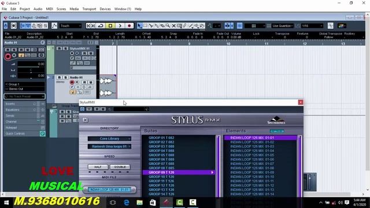The width and height of the screenshot is (370, 208).
Task: Open the File menu
Action: coord(4,9)
